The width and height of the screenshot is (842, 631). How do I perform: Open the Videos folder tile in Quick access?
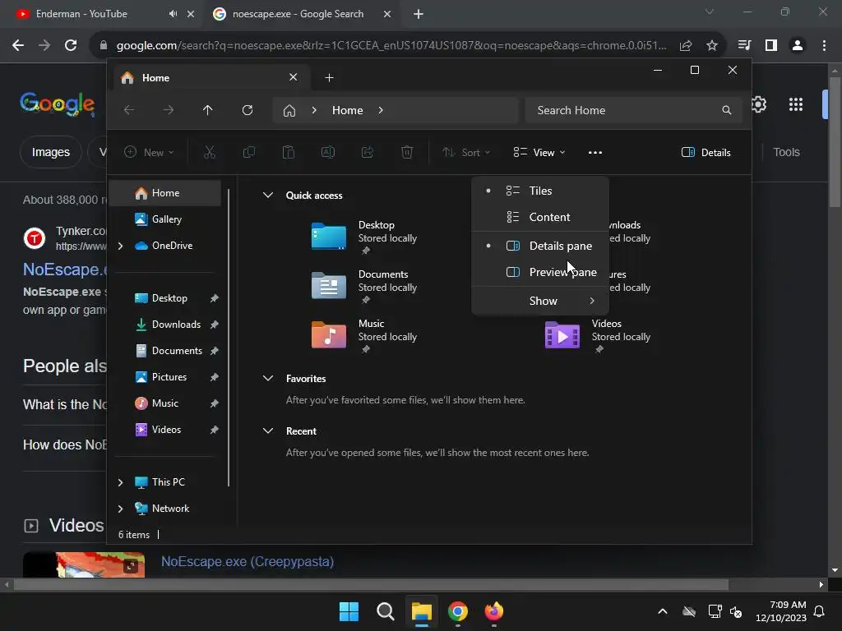(599, 336)
